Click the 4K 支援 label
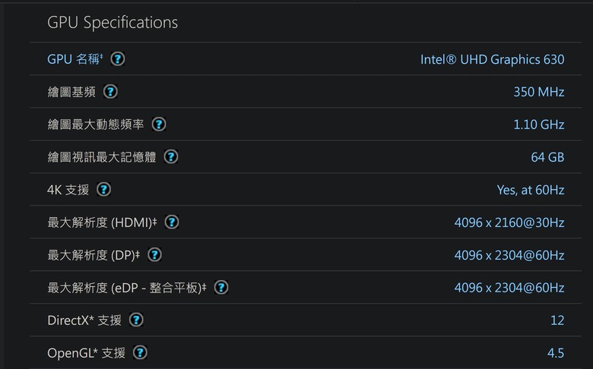The height and width of the screenshot is (369, 593). (x=68, y=190)
